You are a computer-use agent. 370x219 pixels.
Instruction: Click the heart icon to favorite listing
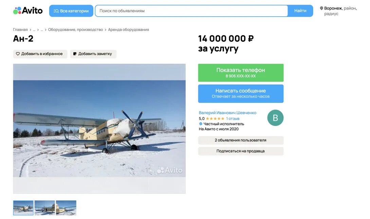click(18, 54)
